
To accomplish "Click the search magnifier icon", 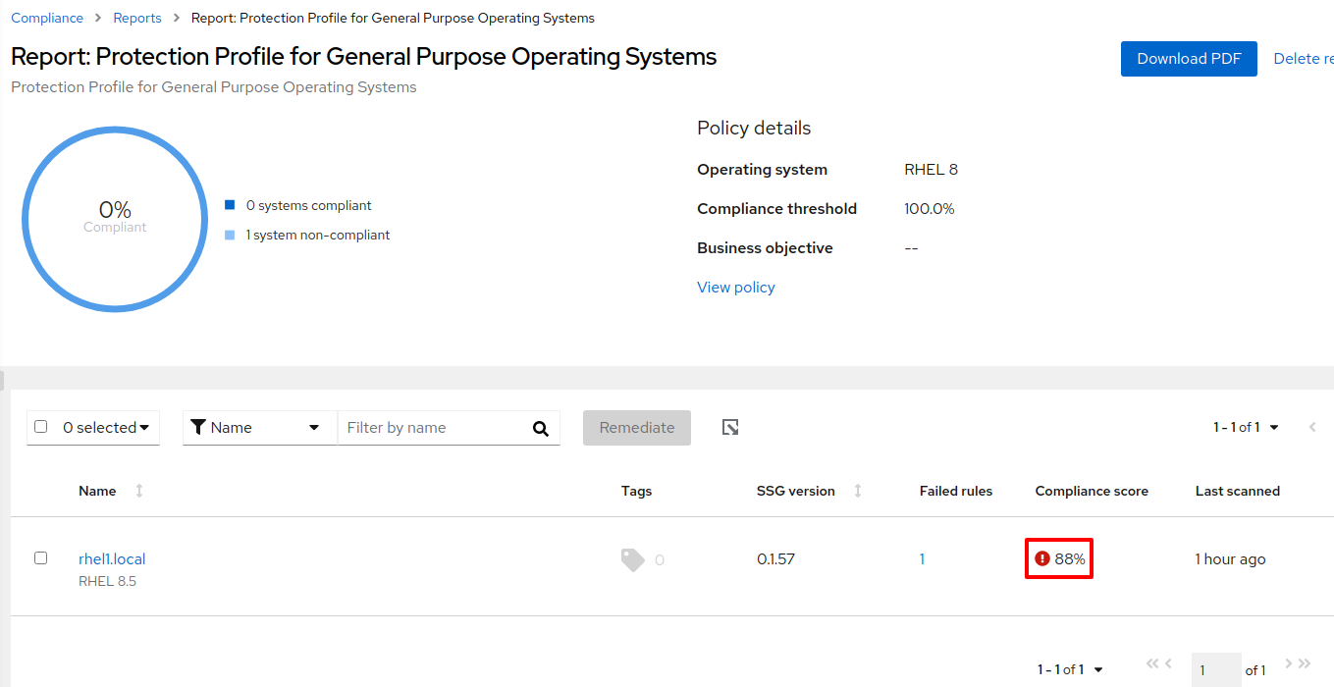I will point(540,428).
